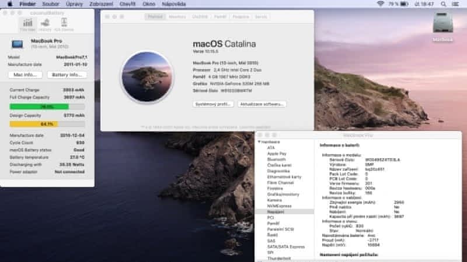Open the Soubor menu
Image resolution: width=467 pixels, height=262 pixels.
(x=51, y=4)
